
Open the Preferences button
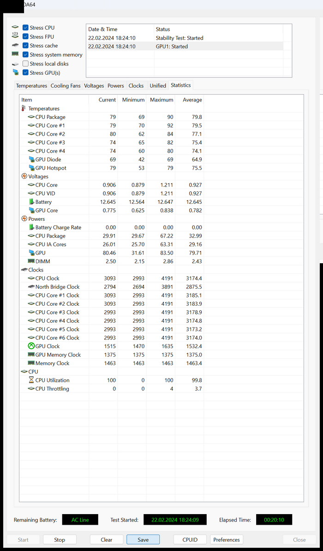(227, 540)
